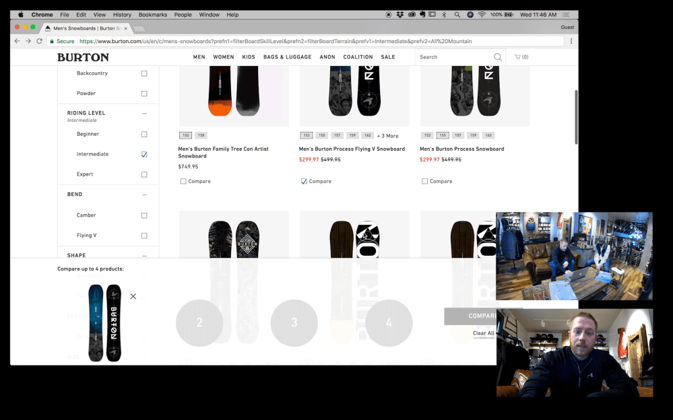Screen dimensions: 673x420
Task: Click the Dropbox icon in the menu bar
Action: tap(400, 13)
